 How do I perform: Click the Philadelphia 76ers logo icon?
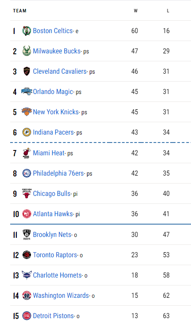[x=27, y=173]
